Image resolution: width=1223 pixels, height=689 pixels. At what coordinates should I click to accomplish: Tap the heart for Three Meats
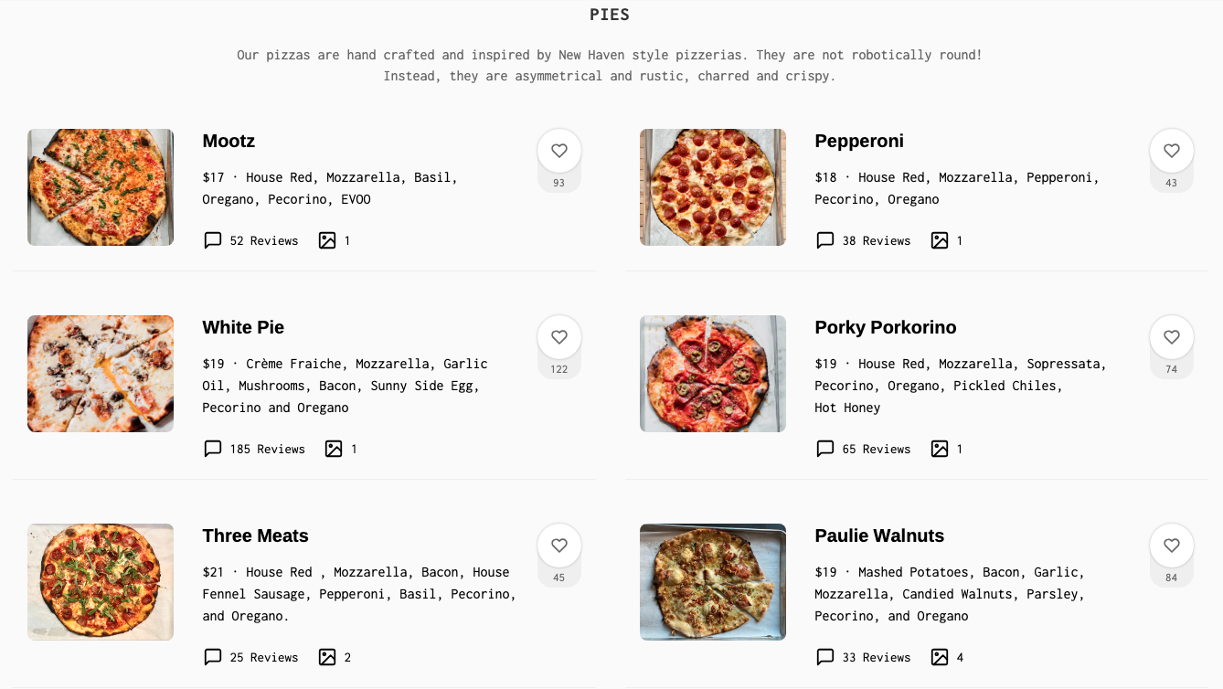click(559, 546)
